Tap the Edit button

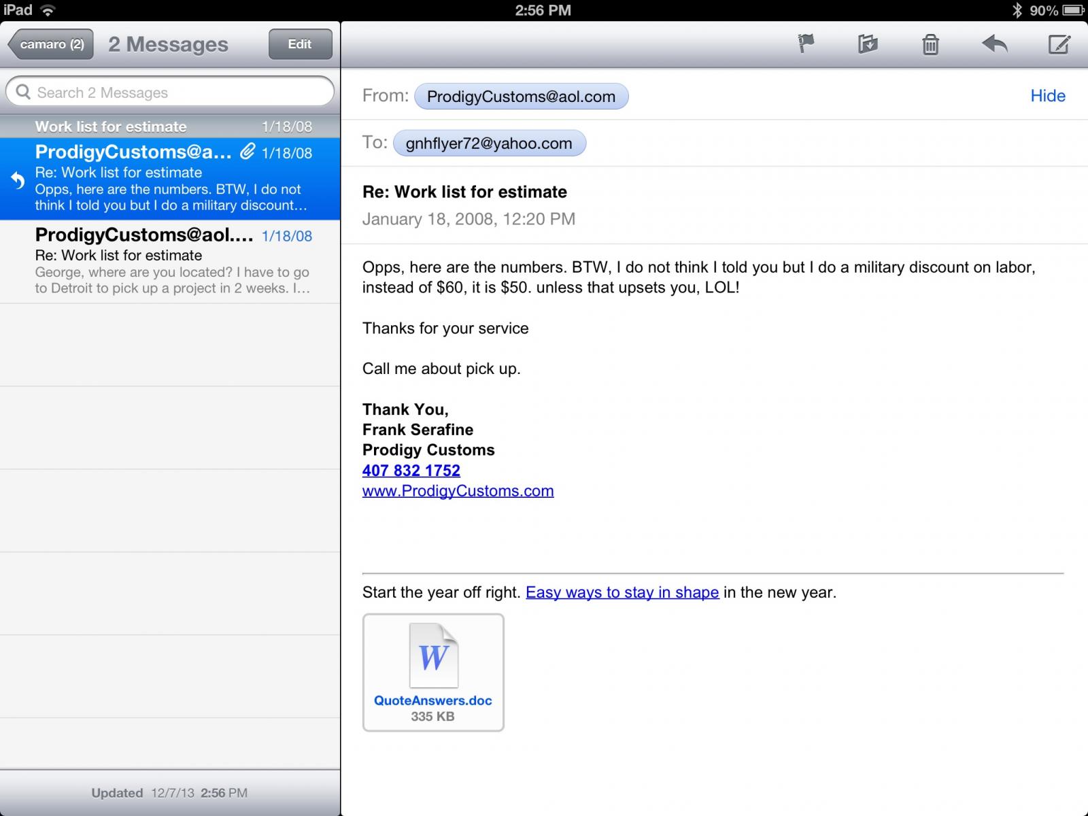pos(300,44)
